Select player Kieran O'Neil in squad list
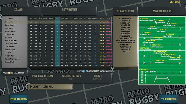Viewport: 186px width, 104px height. coord(9,62)
